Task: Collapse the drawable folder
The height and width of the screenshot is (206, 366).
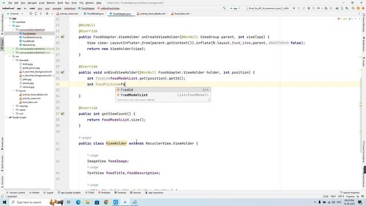Action: pyautogui.click(x=13, y=60)
